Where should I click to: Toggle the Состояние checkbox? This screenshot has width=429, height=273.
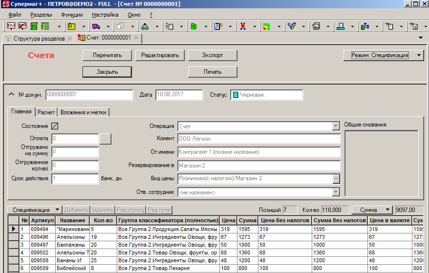coord(55,126)
